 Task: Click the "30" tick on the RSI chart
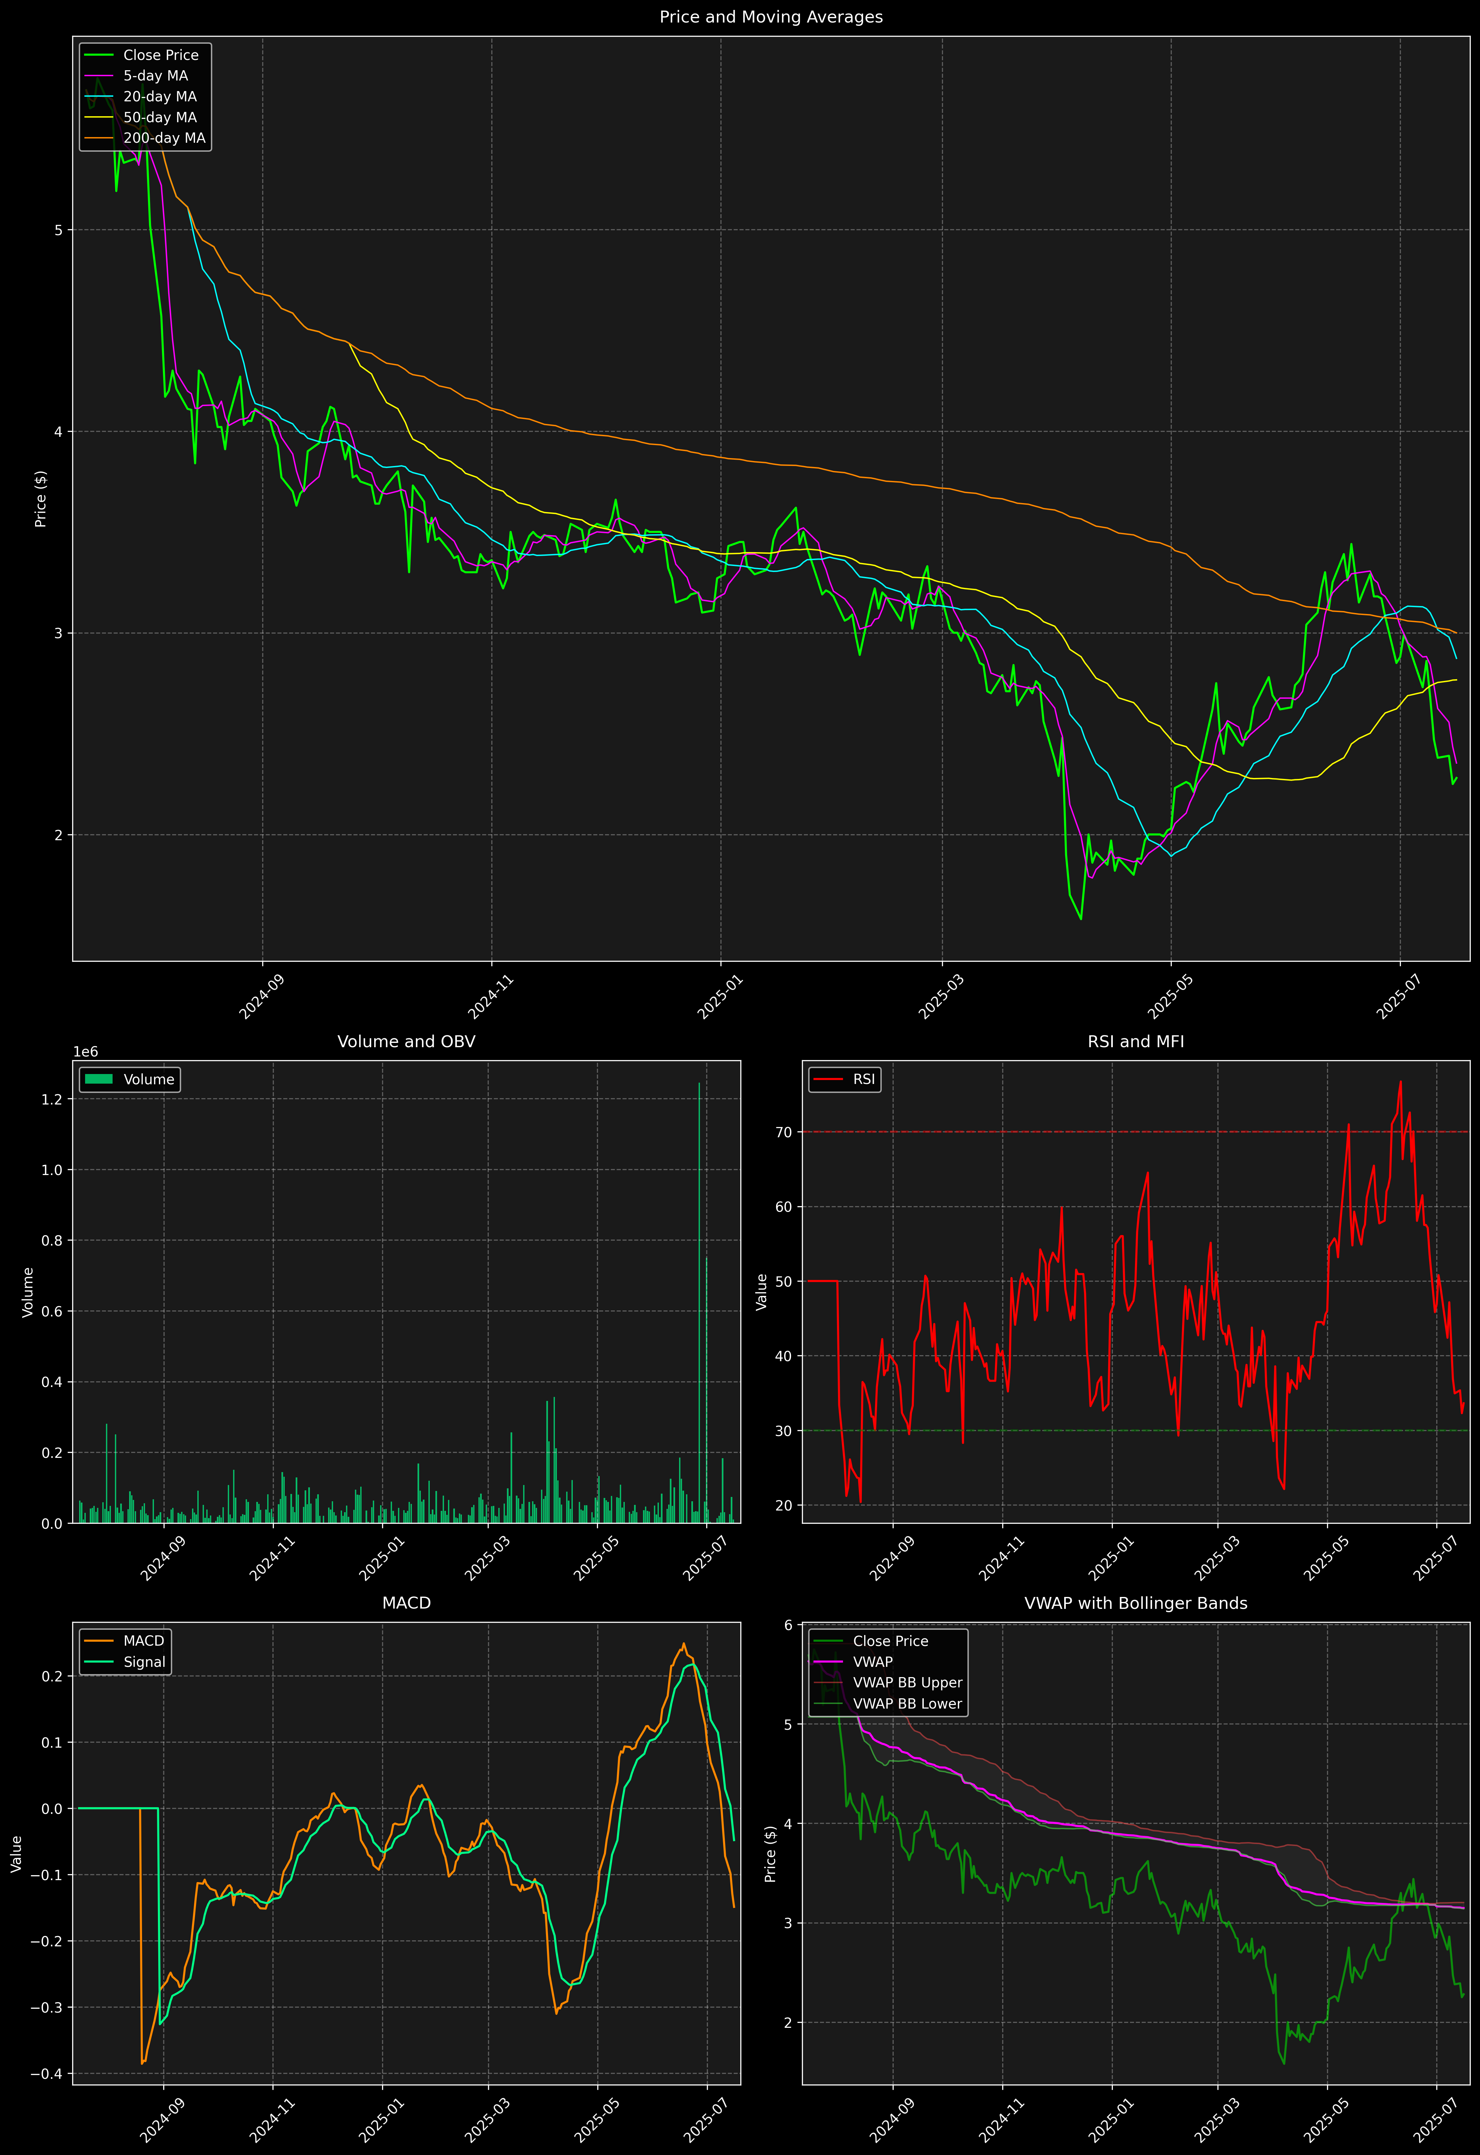(x=784, y=1431)
